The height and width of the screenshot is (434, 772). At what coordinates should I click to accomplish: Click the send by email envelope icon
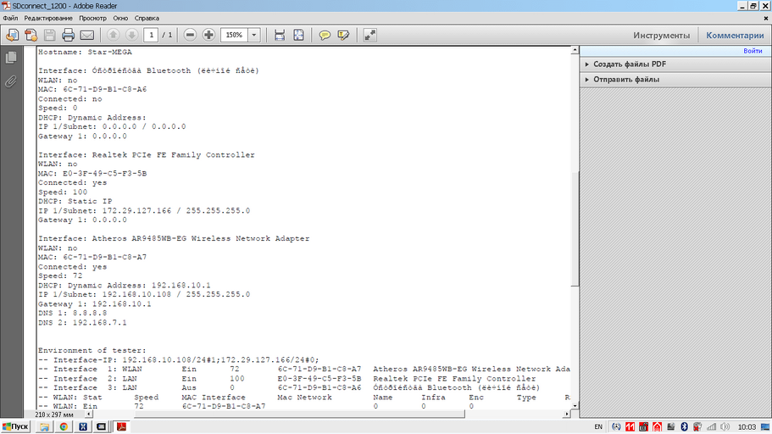tap(87, 35)
